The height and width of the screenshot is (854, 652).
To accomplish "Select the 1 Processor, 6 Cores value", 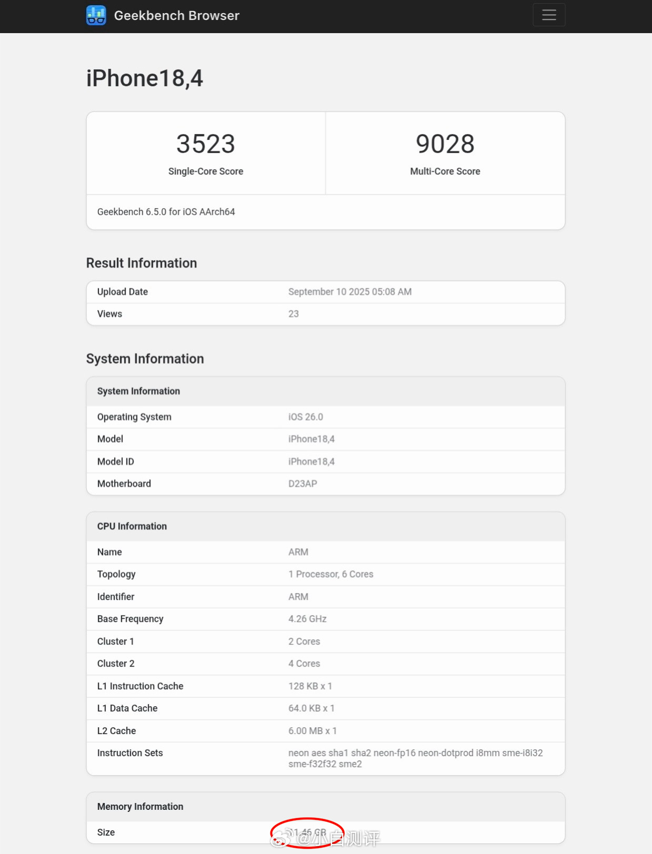I will pyautogui.click(x=331, y=574).
